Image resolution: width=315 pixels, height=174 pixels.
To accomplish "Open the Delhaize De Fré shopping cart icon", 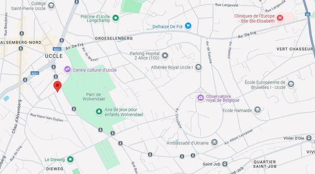I will (188, 26).
